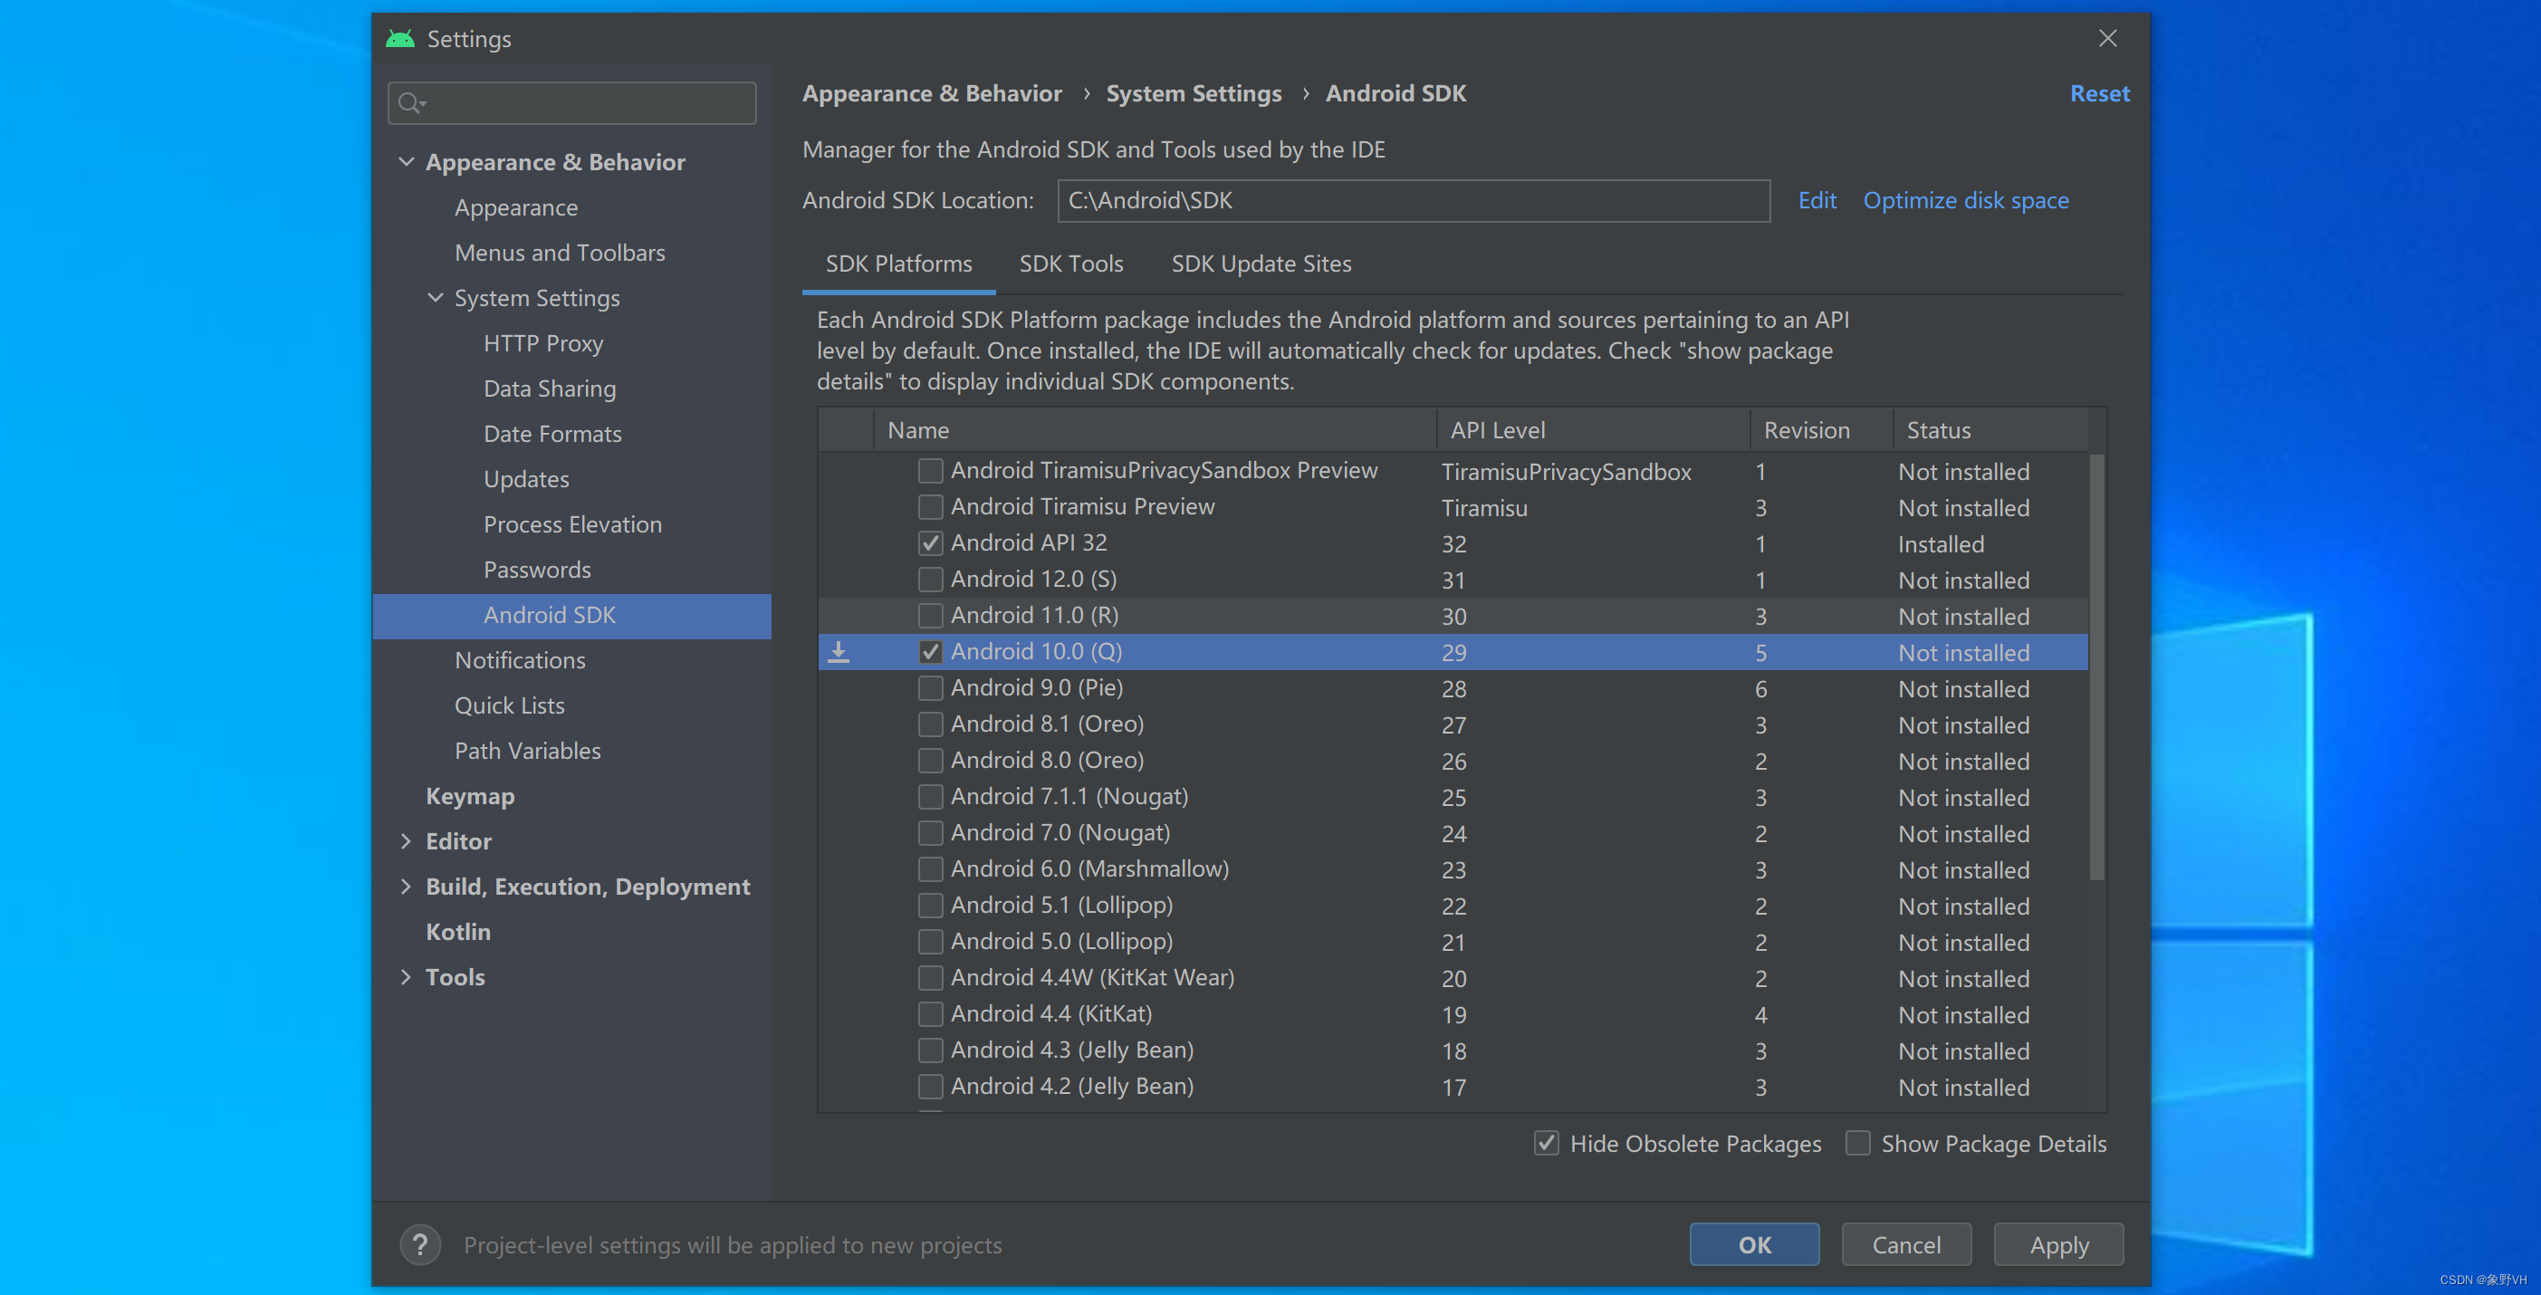This screenshot has width=2541, height=1295.
Task: Sort by Name column header
Action: tap(1155, 430)
